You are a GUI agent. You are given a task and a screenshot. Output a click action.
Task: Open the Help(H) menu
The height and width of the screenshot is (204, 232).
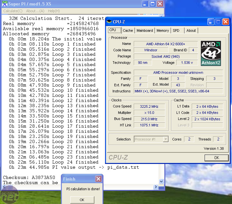coord(54,11)
